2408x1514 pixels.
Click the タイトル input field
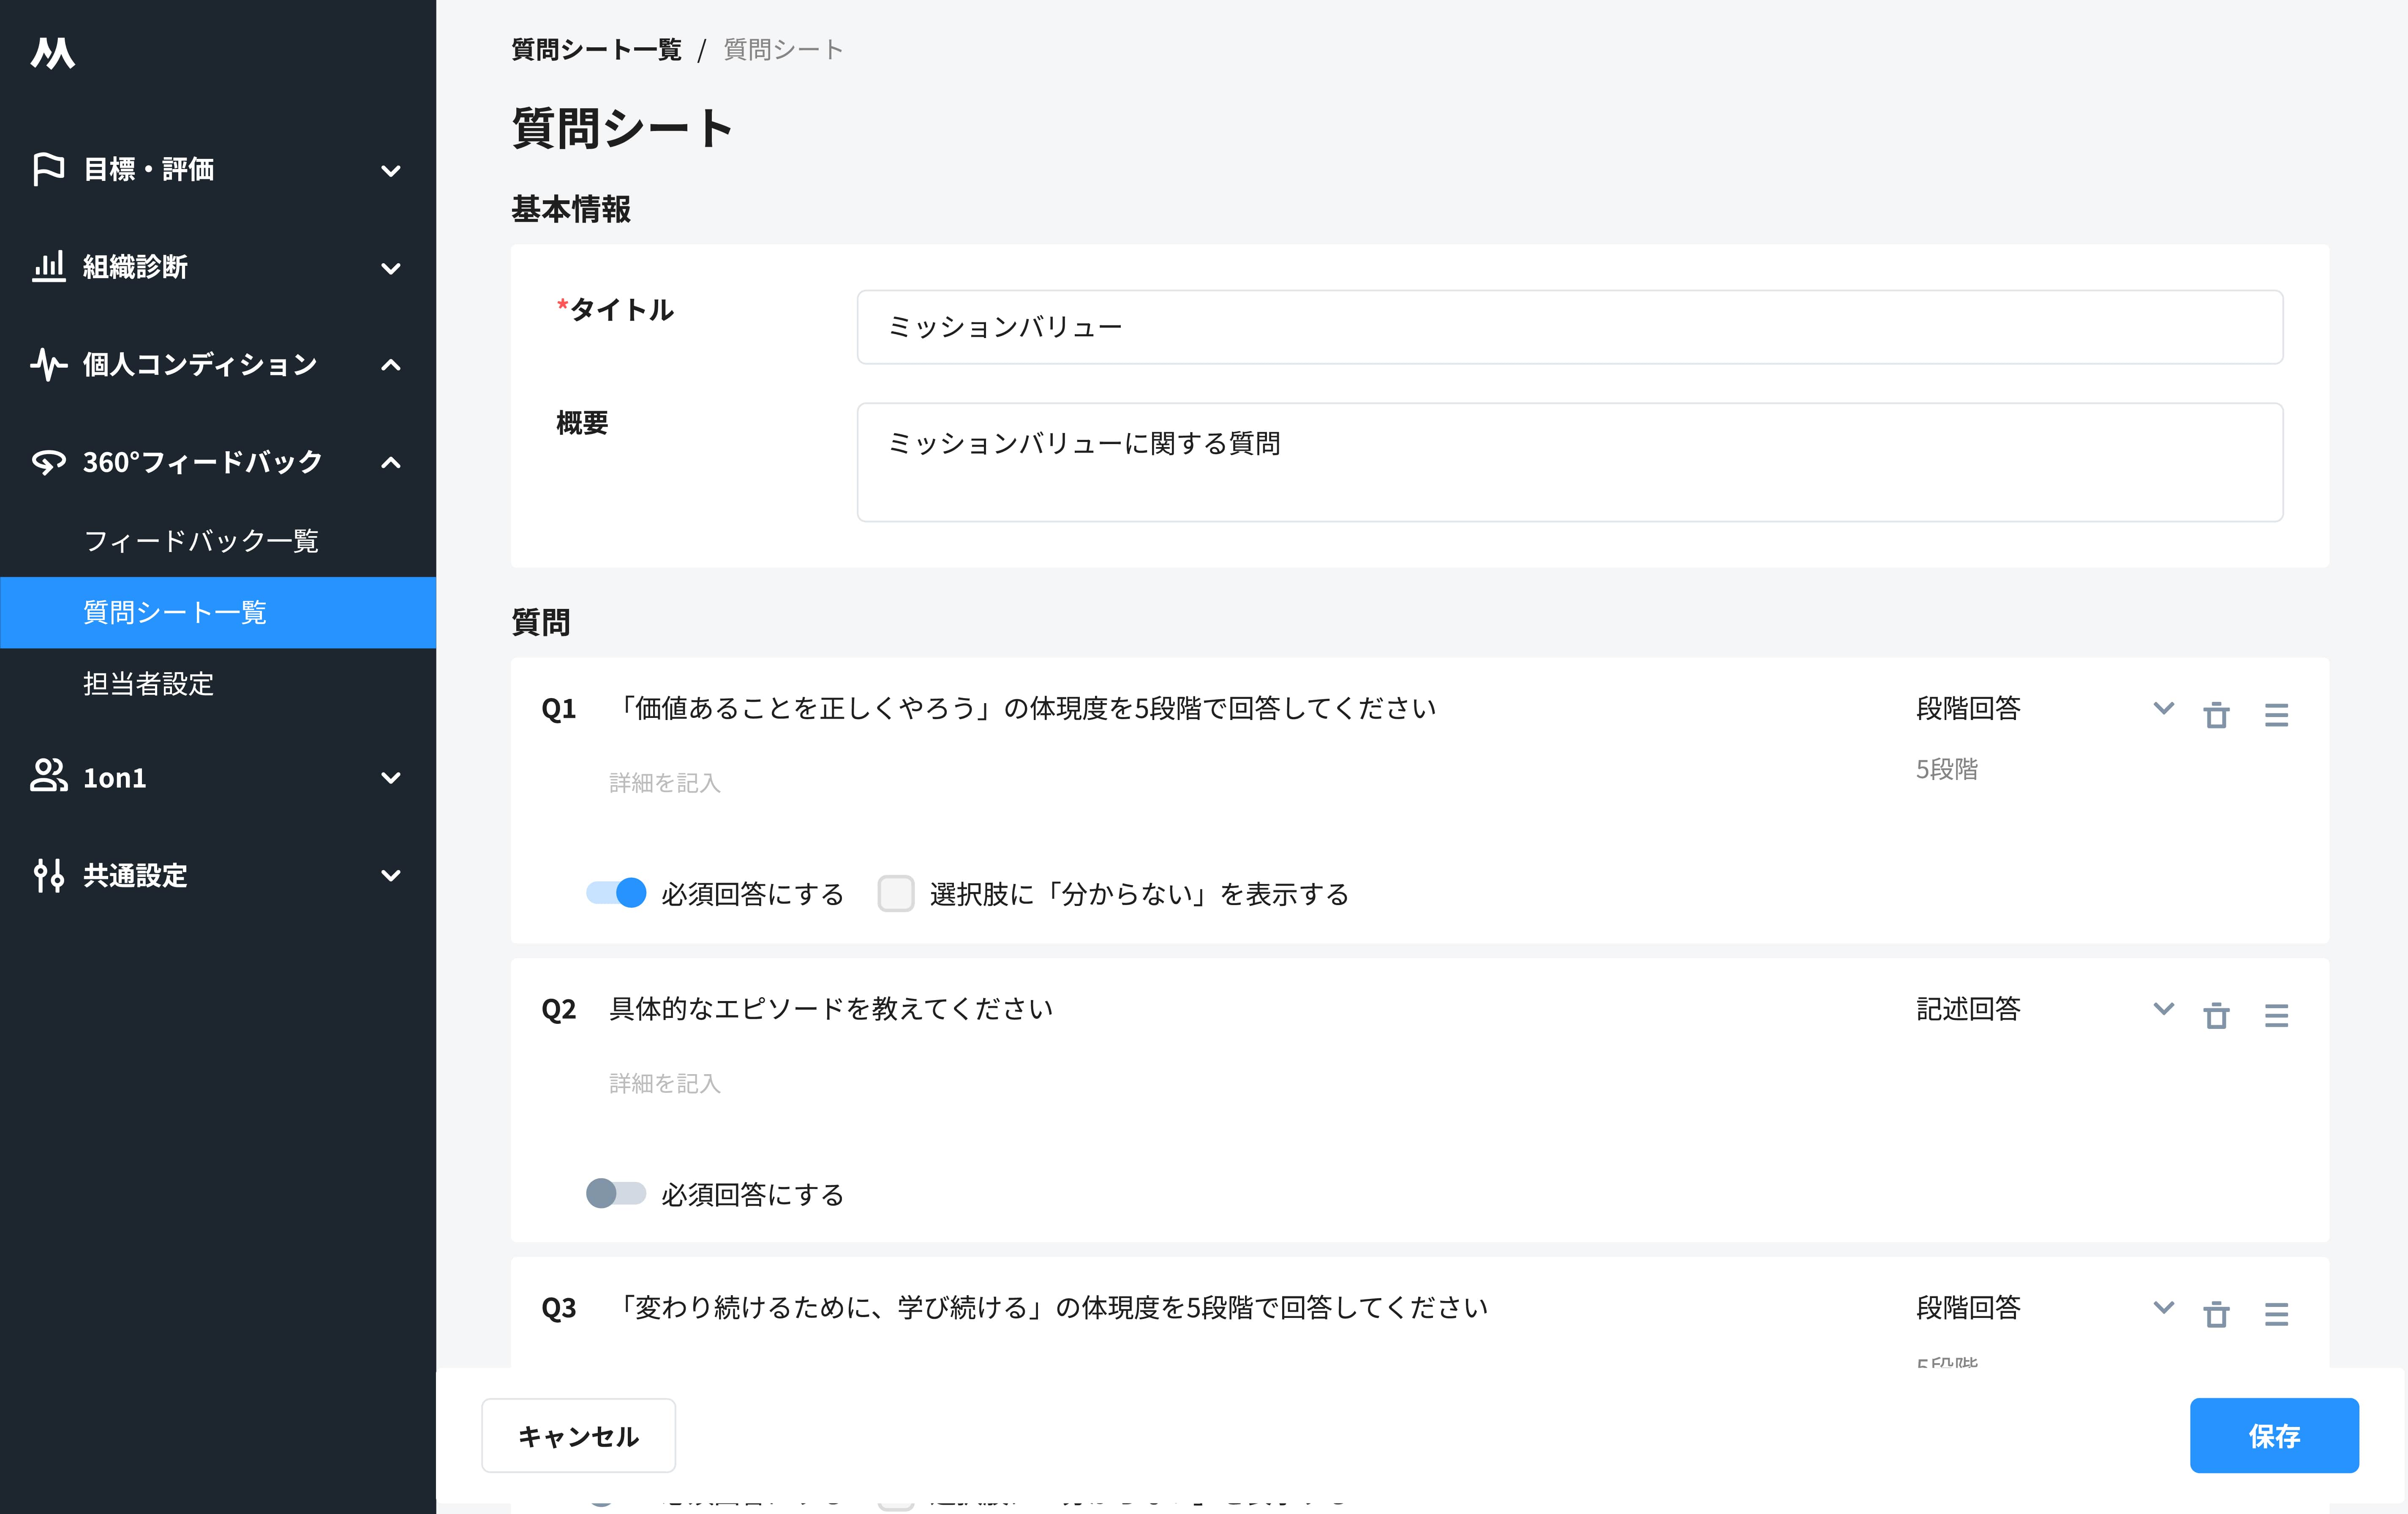1569,327
